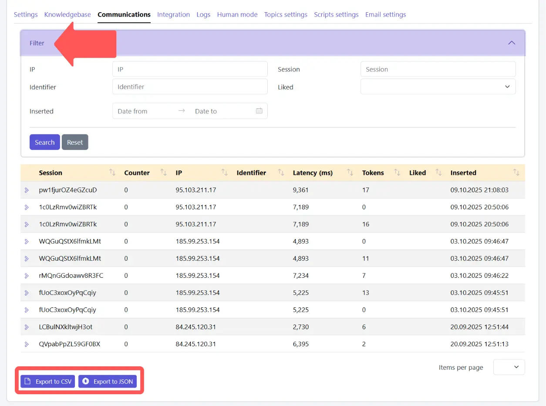The width and height of the screenshot is (546, 406).
Task: Expand the row for session pw1fjurOZ4eGZcuD
Action: click(x=26, y=190)
